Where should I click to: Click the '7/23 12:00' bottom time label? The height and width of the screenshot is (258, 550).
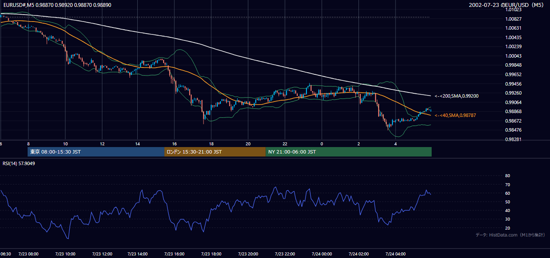[x=102, y=254]
